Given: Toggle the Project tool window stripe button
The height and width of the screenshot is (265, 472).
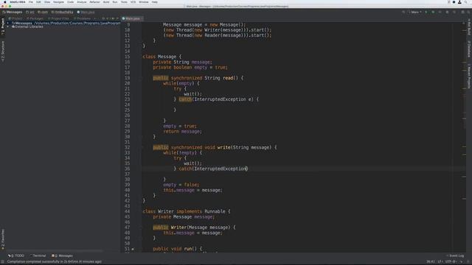Looking at the screenshot, I should coord(3,27).
